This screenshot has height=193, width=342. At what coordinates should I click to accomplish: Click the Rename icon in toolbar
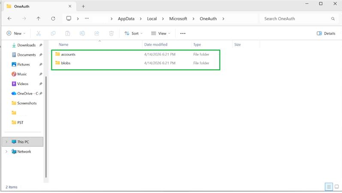pos(82,33)
